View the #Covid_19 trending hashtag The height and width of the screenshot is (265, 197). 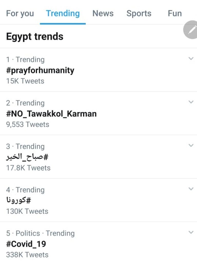26,244
